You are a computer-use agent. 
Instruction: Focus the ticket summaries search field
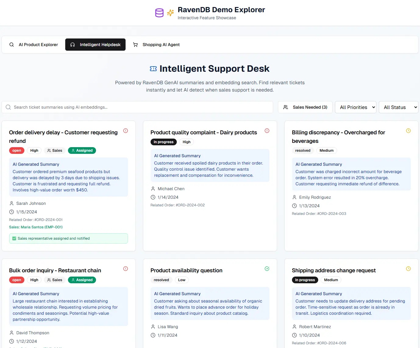(x=137, y=107)
